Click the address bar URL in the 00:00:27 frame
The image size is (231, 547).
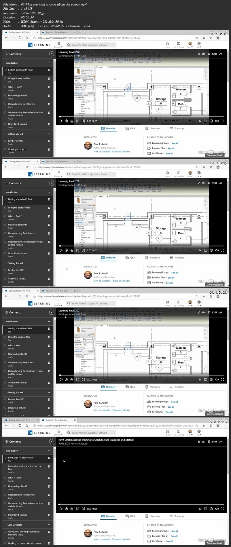[115, 426]
